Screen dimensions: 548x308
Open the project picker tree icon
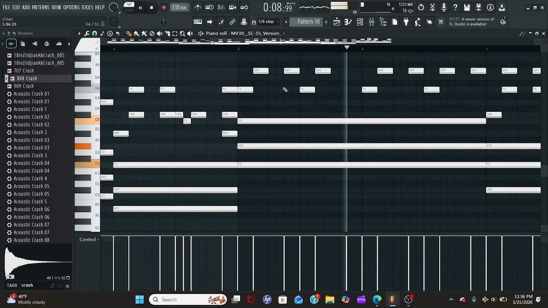coord(383,22)
